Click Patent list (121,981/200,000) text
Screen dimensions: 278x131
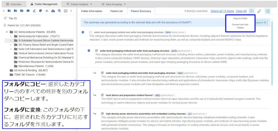pos(24,25)
